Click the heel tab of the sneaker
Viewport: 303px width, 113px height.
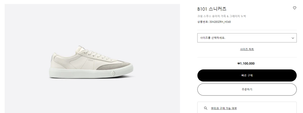(52, 59)
